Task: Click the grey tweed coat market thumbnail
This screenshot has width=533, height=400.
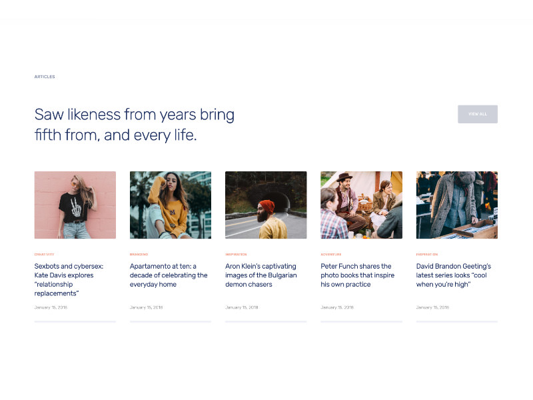Action: click(456, 205)
